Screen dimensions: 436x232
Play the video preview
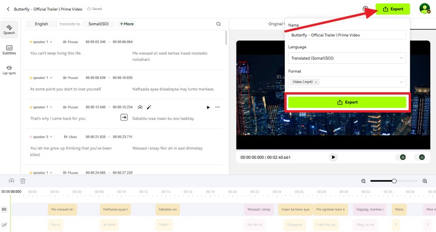point(333,157)
